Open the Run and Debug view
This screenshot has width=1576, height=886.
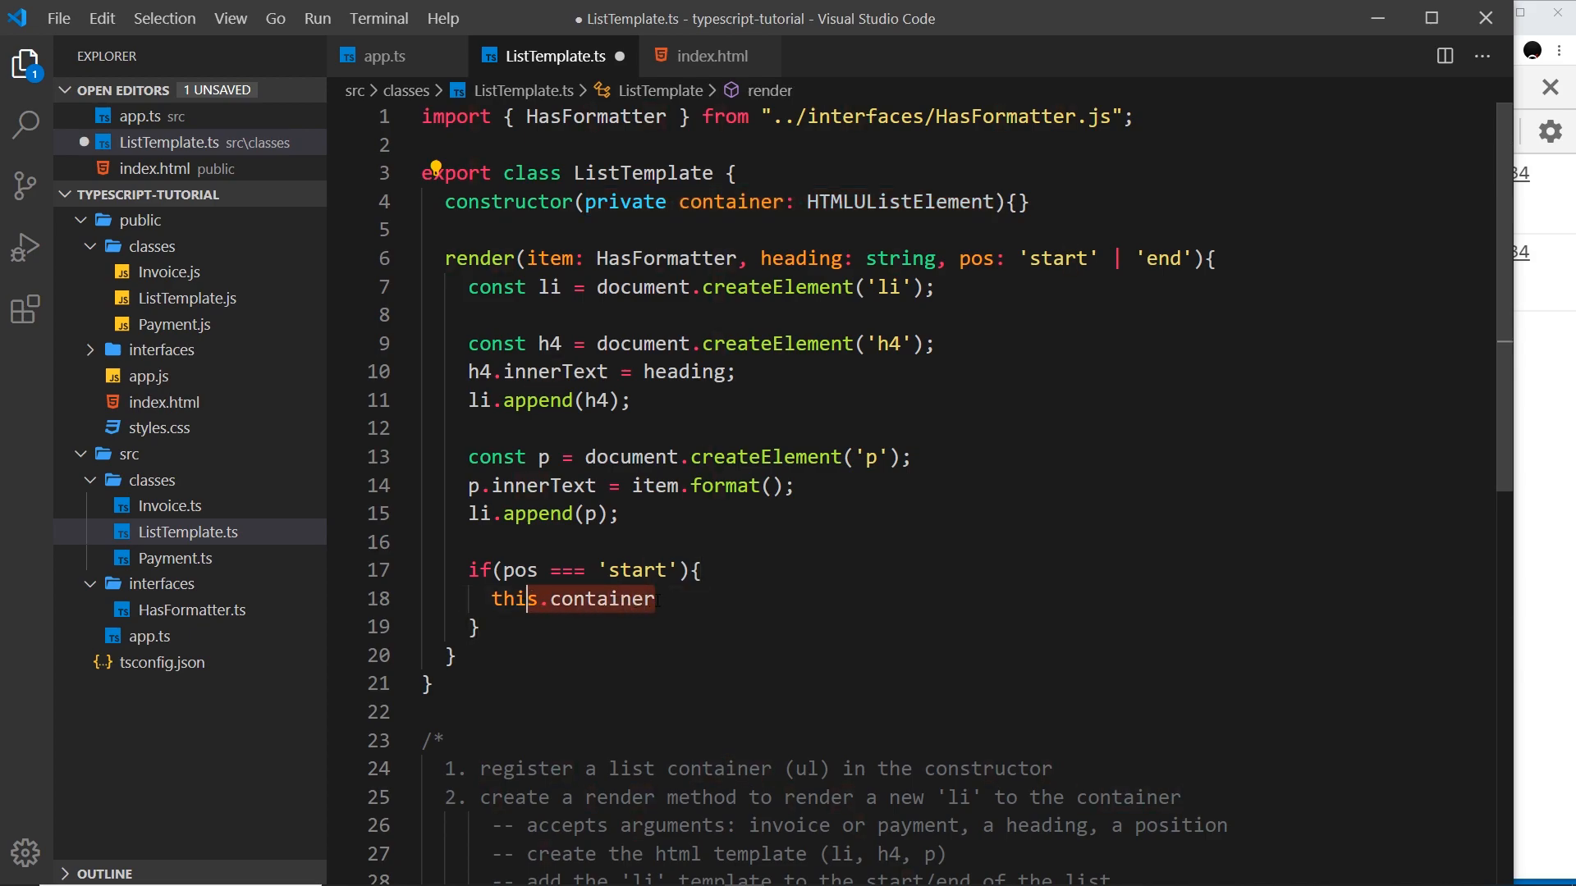[x=26, y=247]
